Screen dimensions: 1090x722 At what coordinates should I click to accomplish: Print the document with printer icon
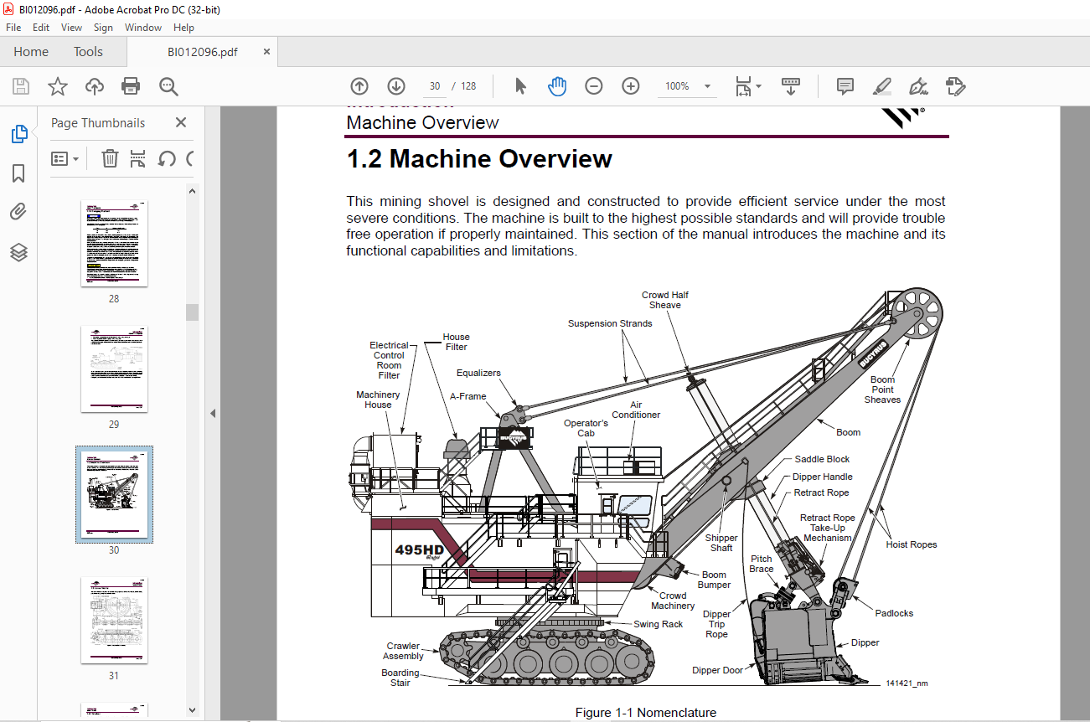coord(131,86)
